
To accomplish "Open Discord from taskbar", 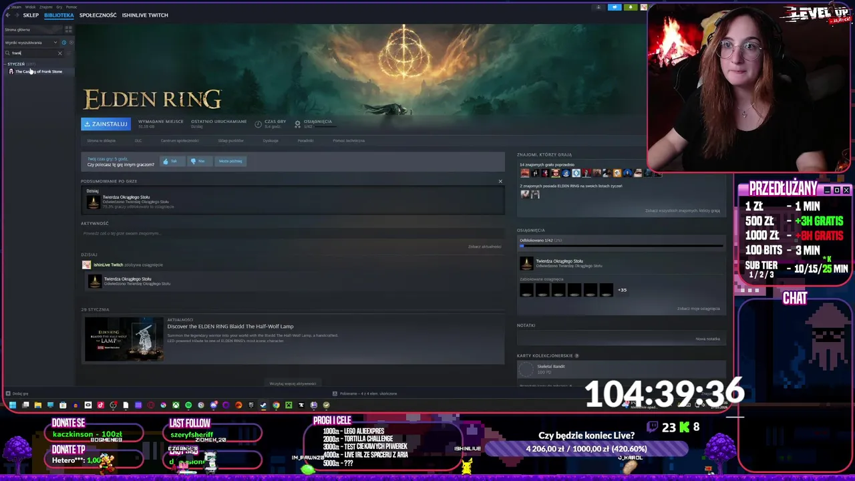I will [214, 405].
